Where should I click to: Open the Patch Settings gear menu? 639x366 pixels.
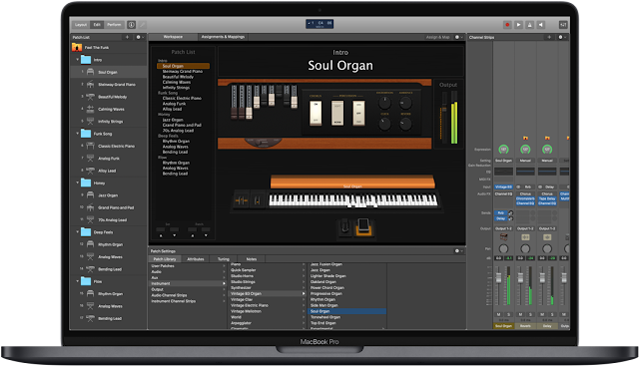[x=458, y=251]
